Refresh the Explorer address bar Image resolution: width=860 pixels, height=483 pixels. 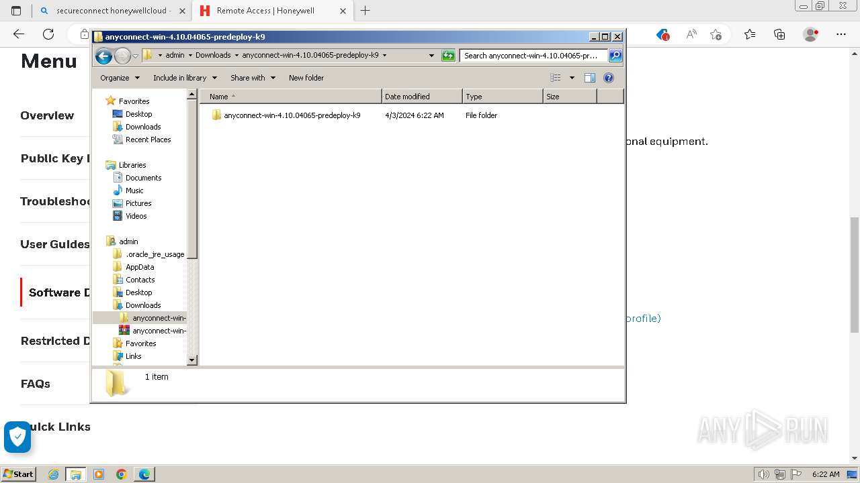click(448, 56)
